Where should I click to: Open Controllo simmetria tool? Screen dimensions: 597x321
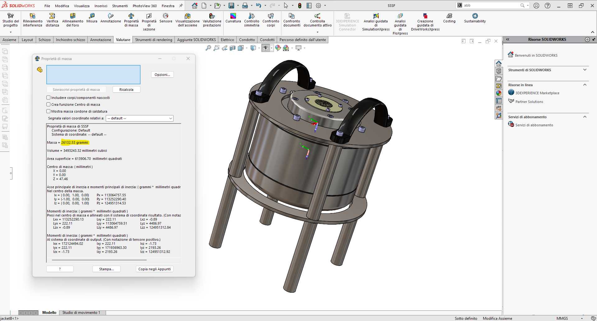(x=252, y=20)
